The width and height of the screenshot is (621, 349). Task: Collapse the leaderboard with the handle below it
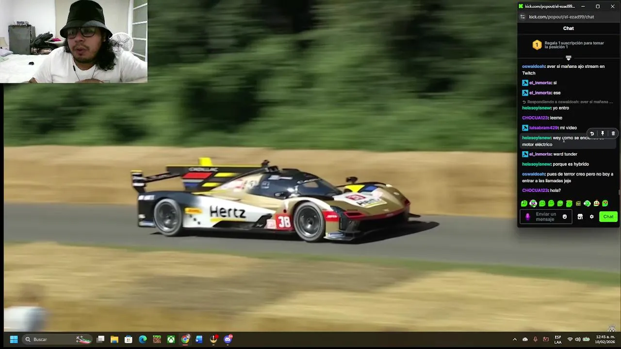pos(568,58)
